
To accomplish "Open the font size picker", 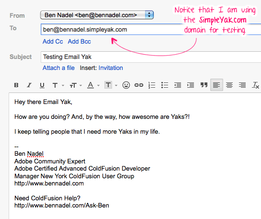I will (x=73, y=85).
